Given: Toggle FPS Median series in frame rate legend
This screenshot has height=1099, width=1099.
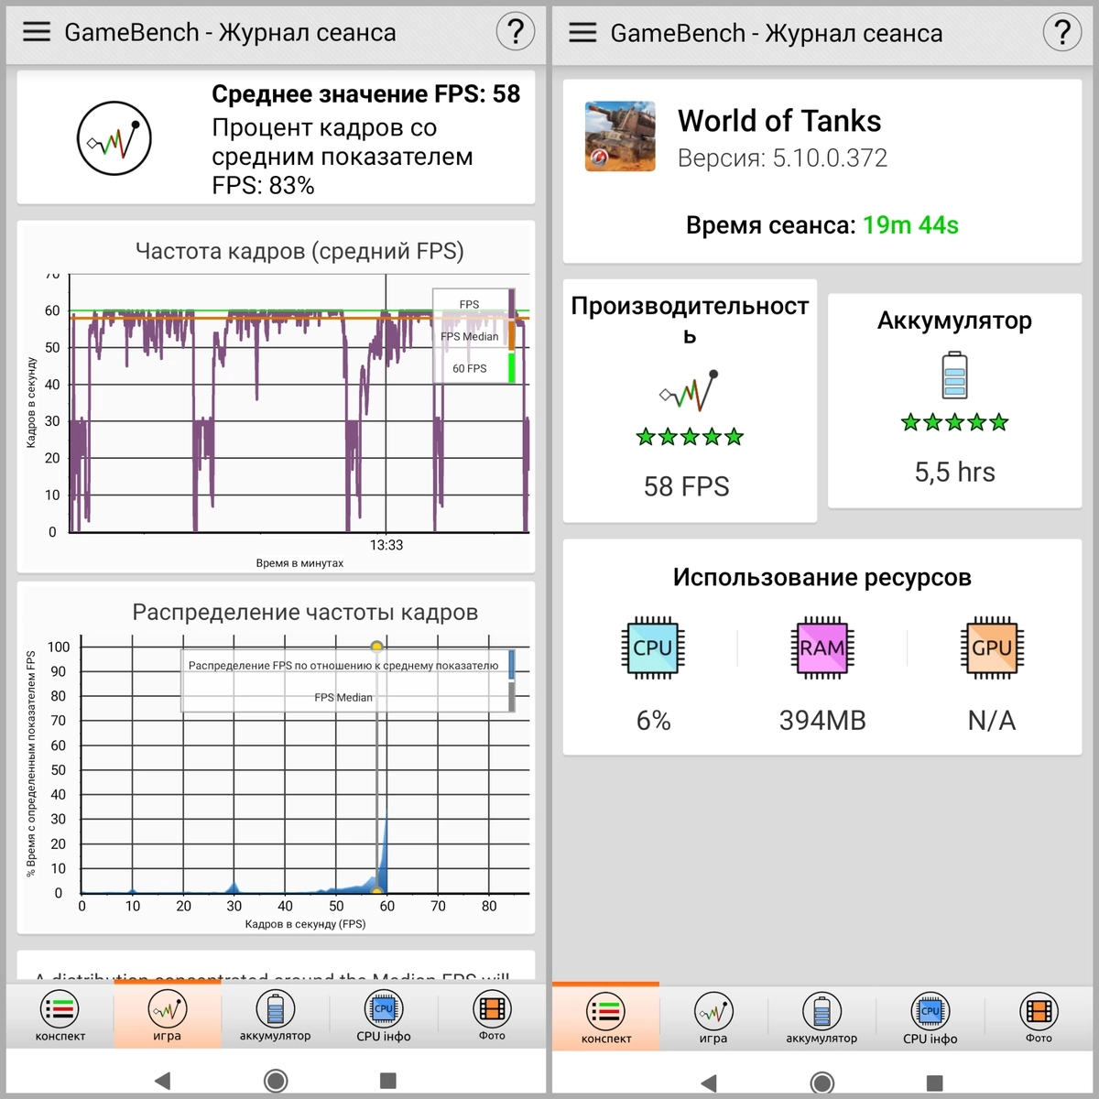Looking at the screenshot, I should [x=470, y=336].
